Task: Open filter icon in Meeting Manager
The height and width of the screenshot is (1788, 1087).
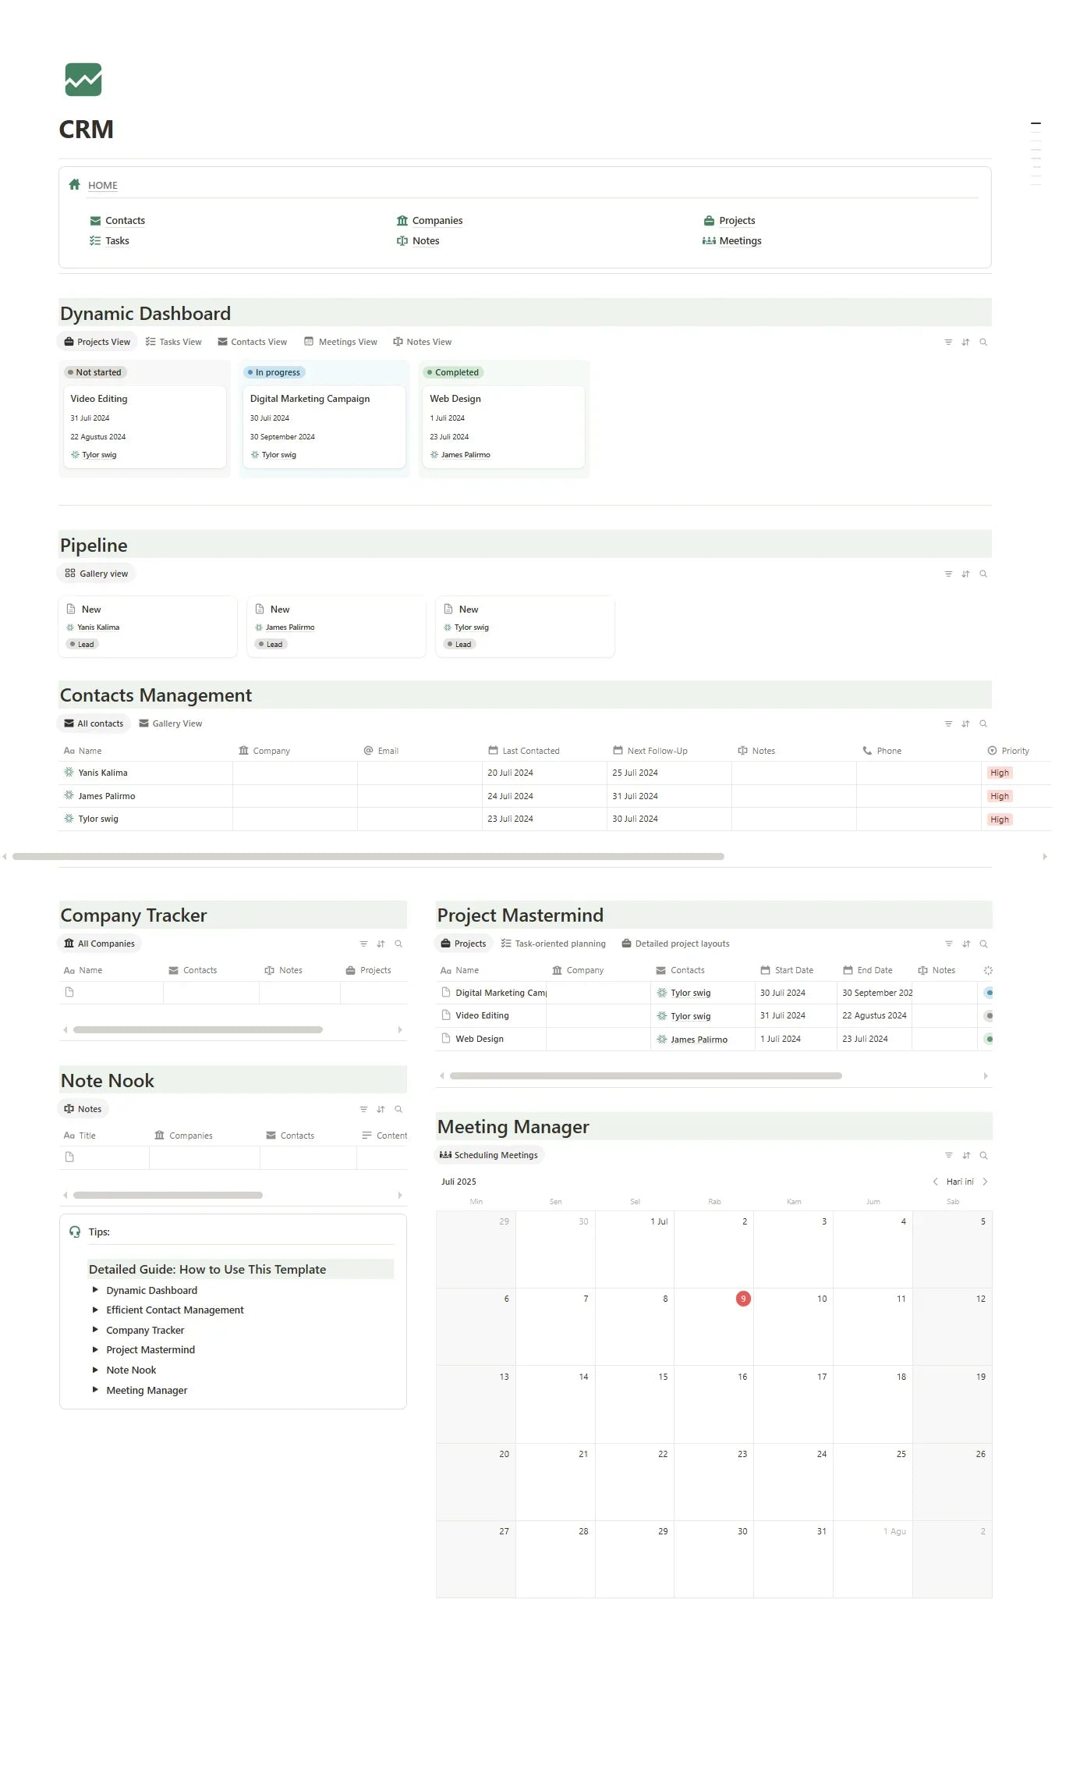Action: (949, 1155)
